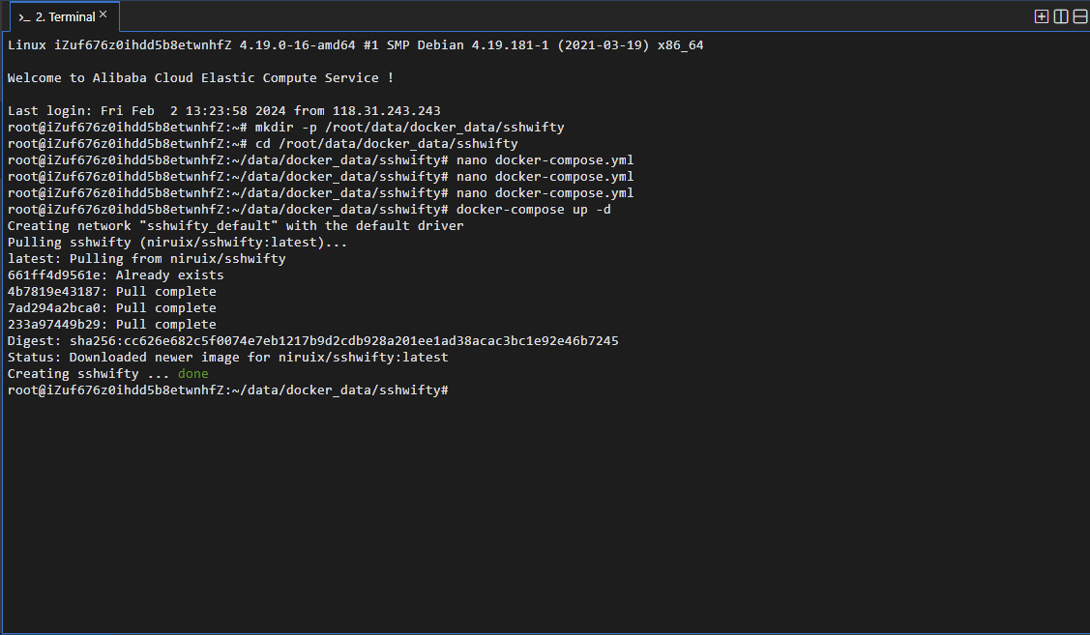Click the Status: Downloaded newer image line
The image size is (1090, 635).
(228, 358)
